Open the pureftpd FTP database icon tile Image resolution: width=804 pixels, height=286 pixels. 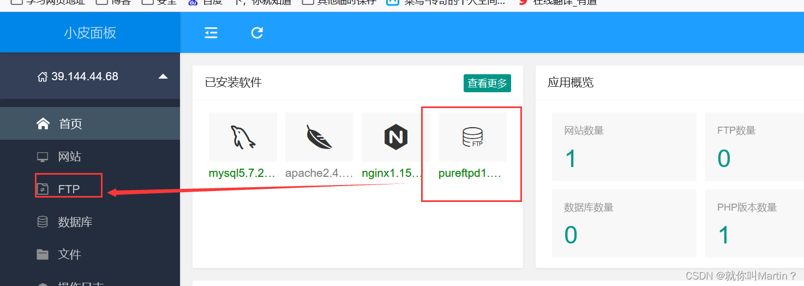[472, 137]
